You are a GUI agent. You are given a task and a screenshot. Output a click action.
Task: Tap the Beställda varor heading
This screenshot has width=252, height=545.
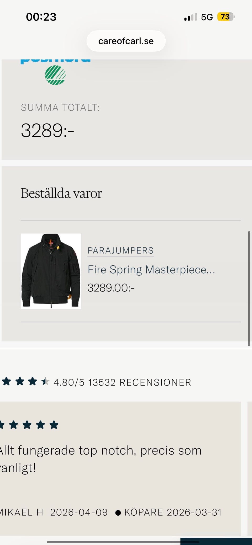61,193
